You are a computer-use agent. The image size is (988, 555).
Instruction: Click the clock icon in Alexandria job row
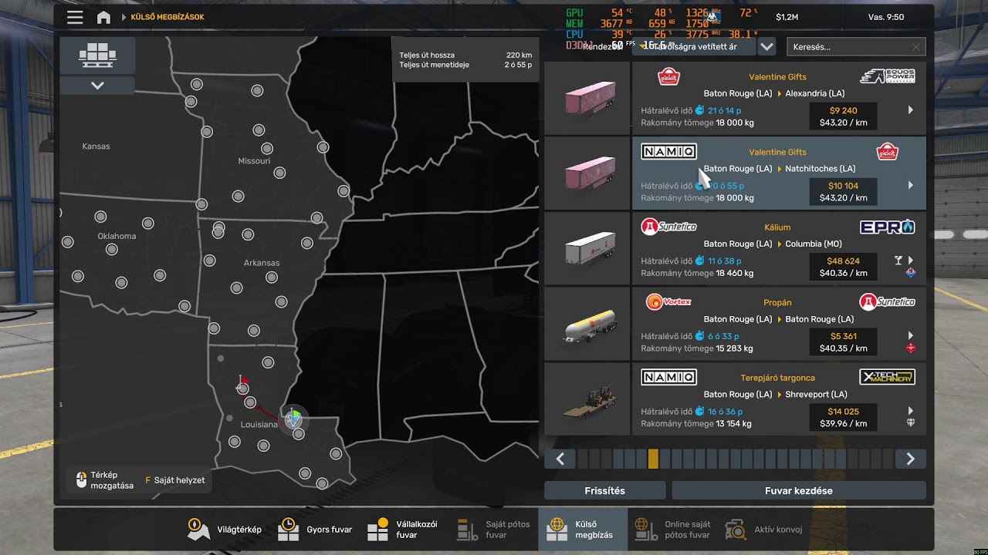[x=700, y=110]
